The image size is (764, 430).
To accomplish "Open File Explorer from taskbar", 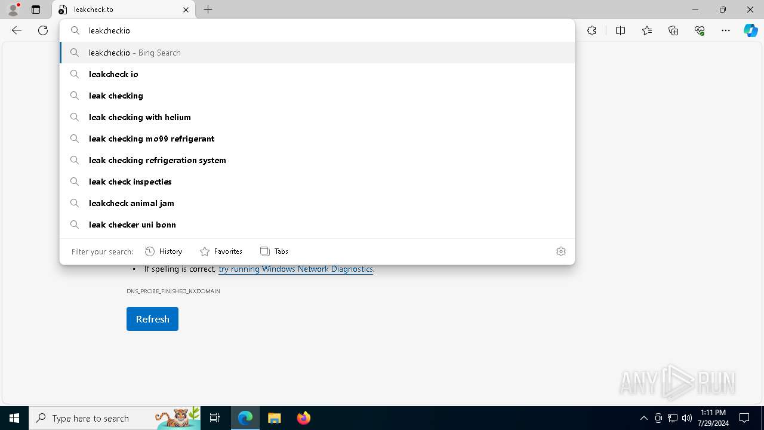I will (275, 418).
